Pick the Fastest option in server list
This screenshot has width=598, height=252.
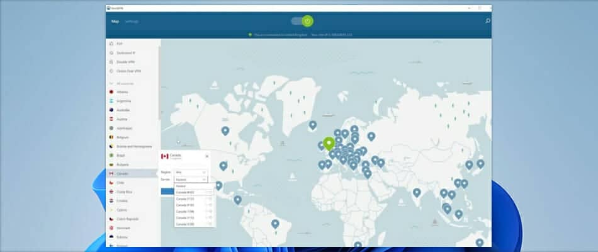tap(195, 186)
